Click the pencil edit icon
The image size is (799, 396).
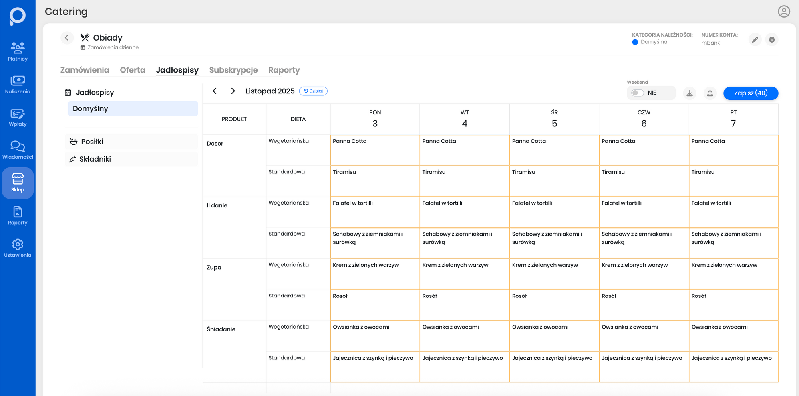point(755,40)
